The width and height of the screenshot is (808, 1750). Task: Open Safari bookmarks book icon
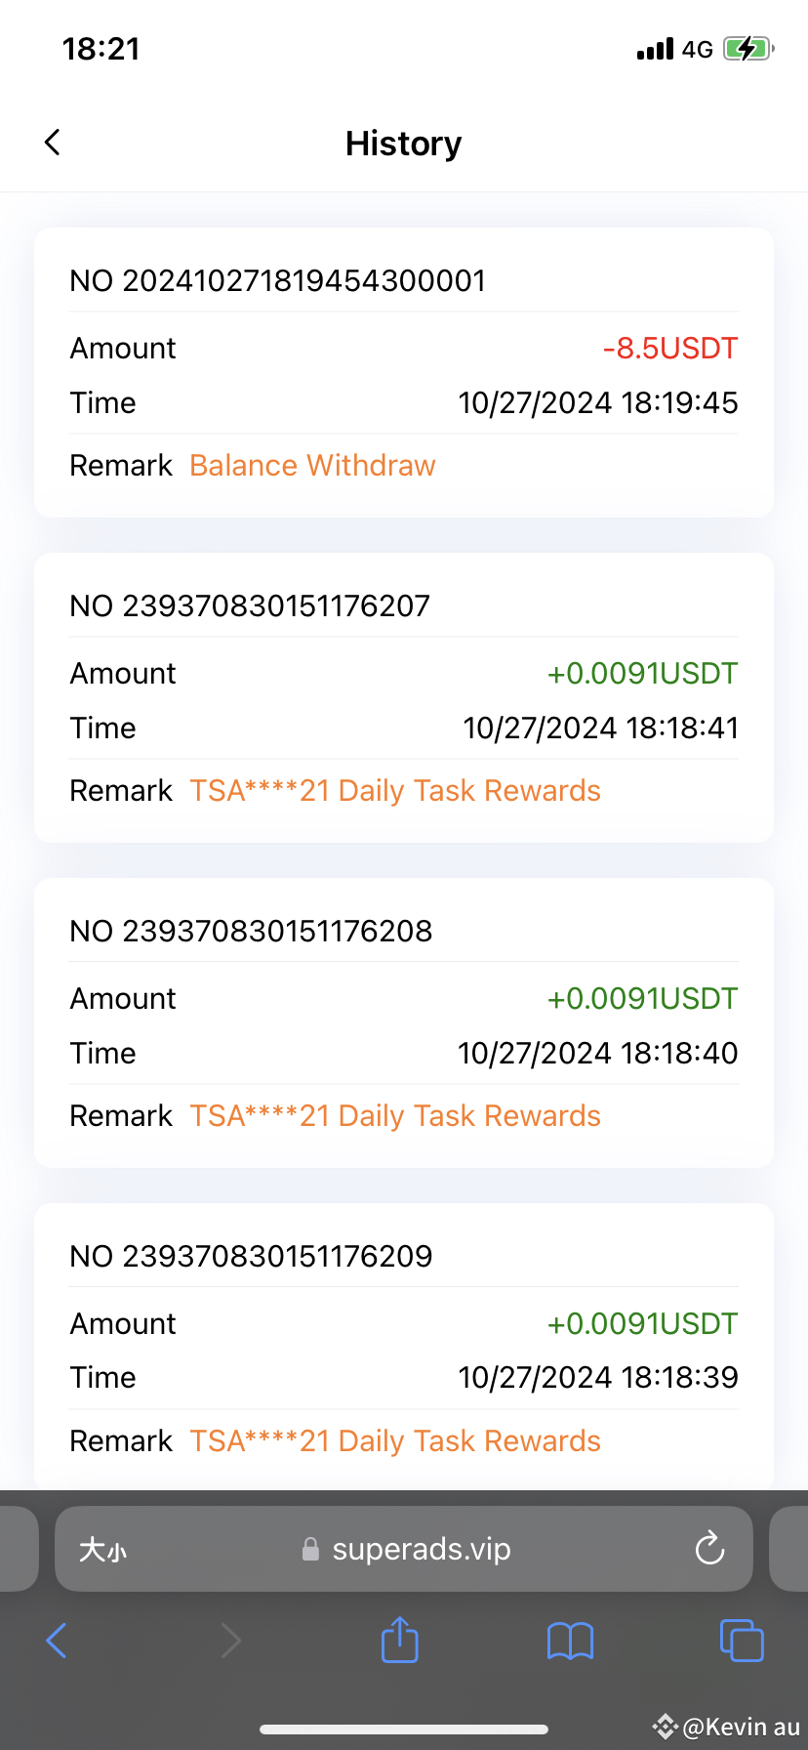point(570,1642)
